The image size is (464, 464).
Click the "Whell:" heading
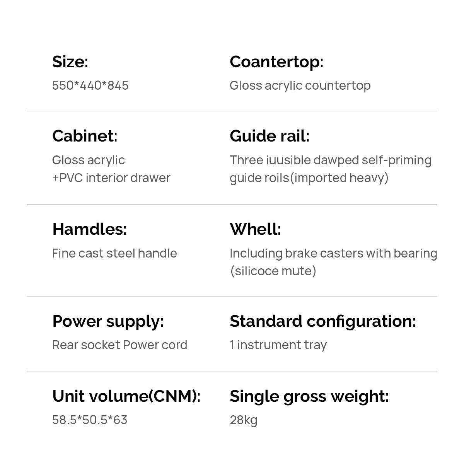click(255, 229)
